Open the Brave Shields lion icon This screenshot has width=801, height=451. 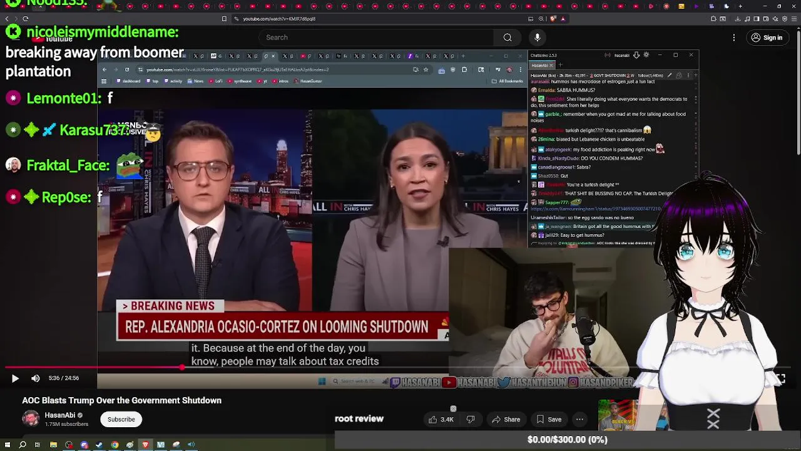553,19
